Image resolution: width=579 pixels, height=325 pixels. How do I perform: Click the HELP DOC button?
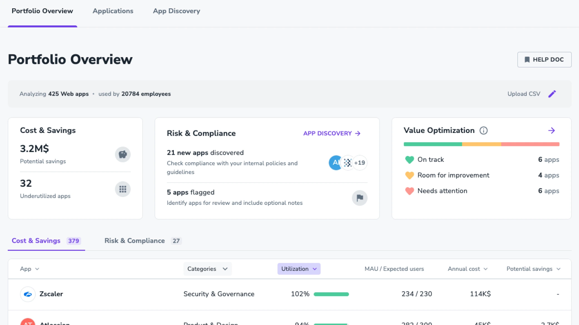[x=544, y=60]
